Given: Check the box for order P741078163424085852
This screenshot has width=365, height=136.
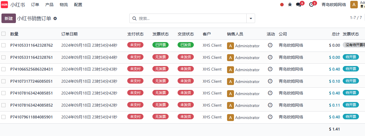Looking at the screenshot, I should point(3,105).
